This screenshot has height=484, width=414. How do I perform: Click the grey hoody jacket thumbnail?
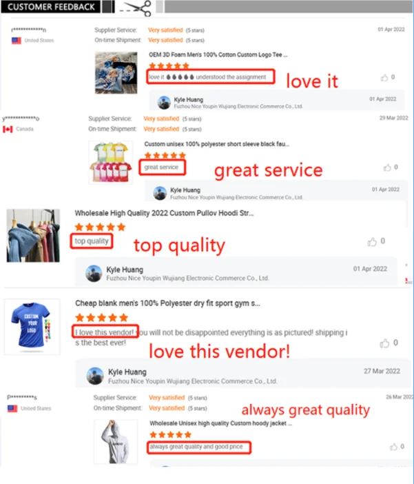116,441
